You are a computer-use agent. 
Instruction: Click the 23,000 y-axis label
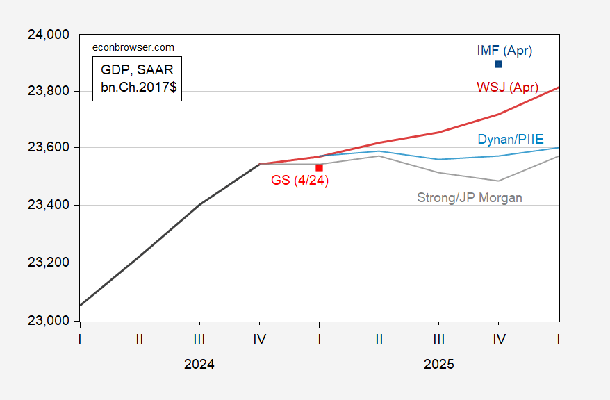pyautogui.click(x=49, y=320)
